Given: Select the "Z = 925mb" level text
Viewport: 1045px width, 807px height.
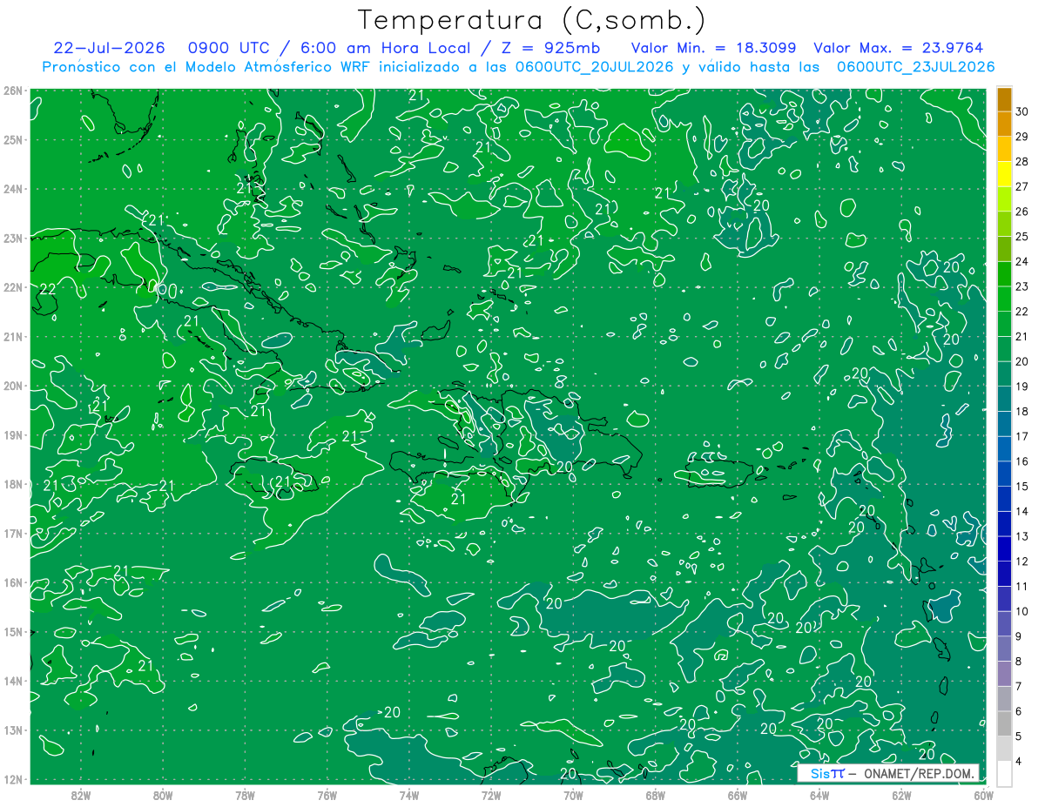Looking at the screenshot, I should tap(546, 48).
